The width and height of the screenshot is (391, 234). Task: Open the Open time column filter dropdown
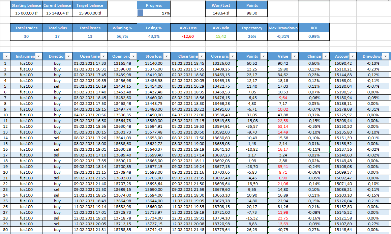(103, 56)
